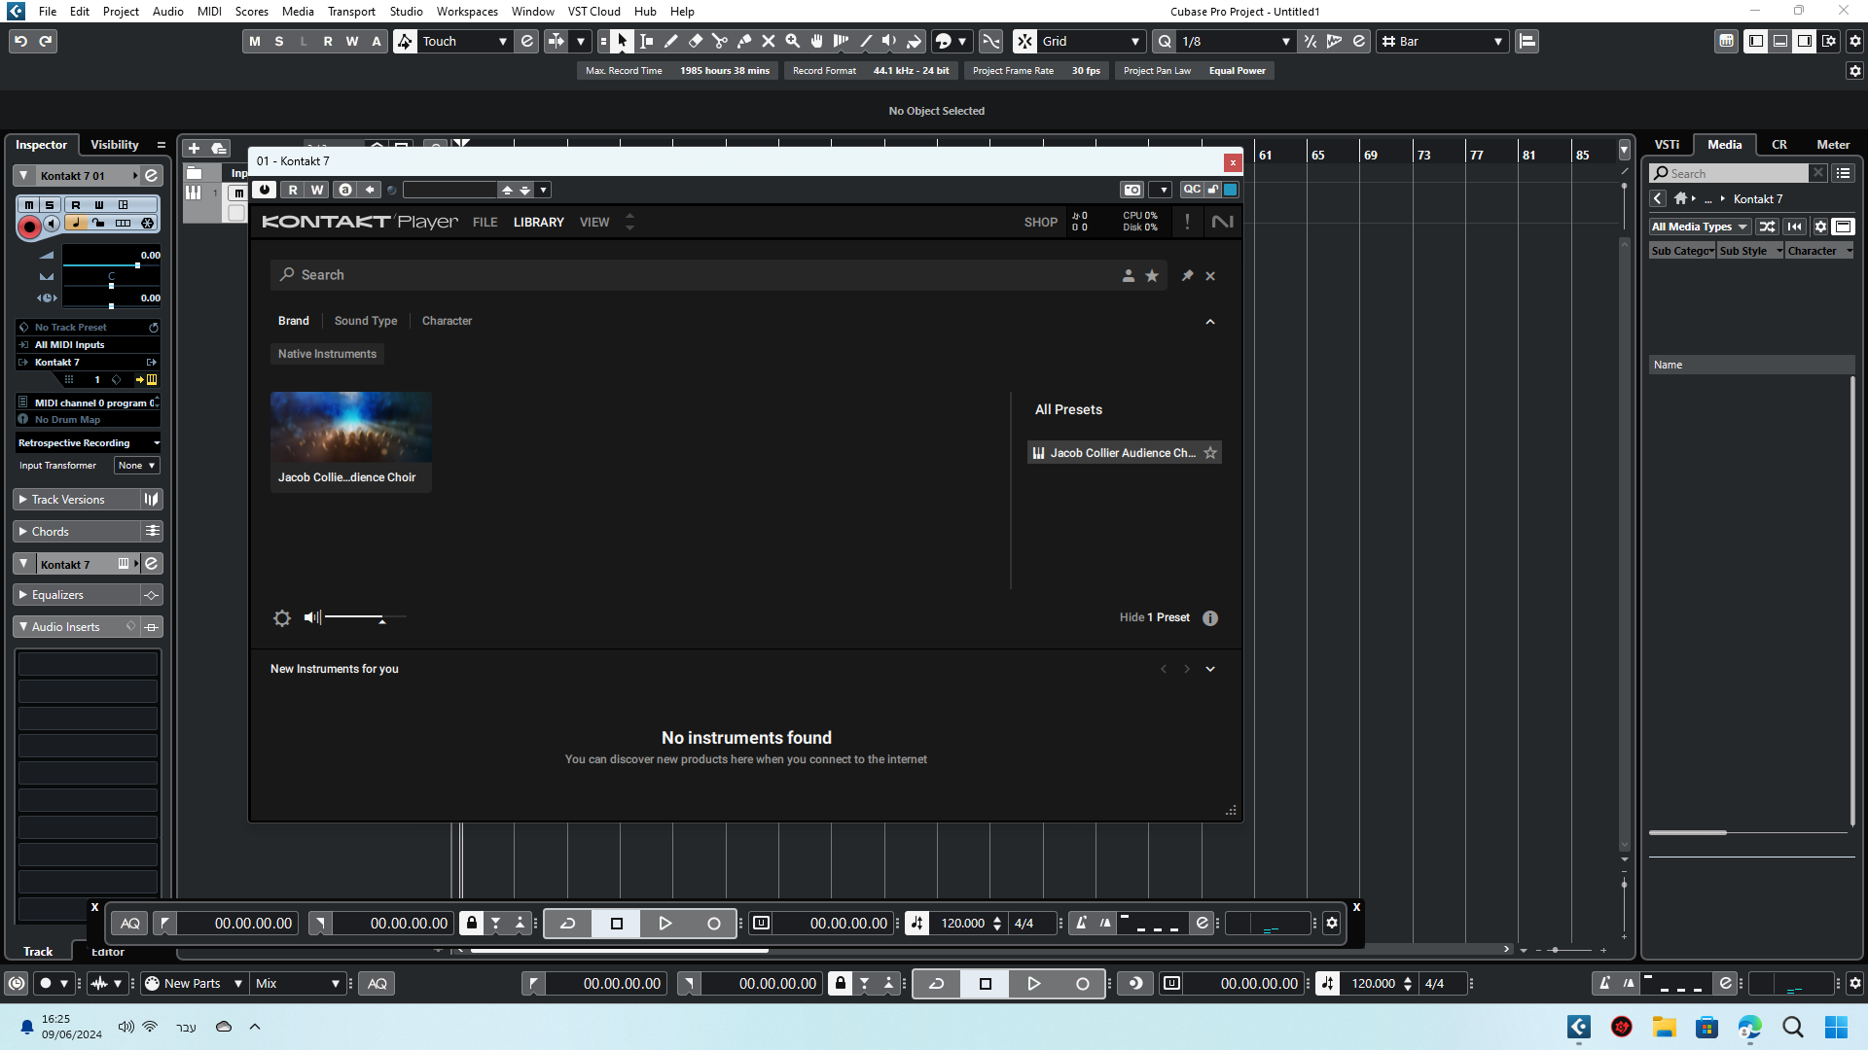Click the Undo arrow in toolbar
The height and width of the screenshot is (1050, 1868).
click(20, 41)
